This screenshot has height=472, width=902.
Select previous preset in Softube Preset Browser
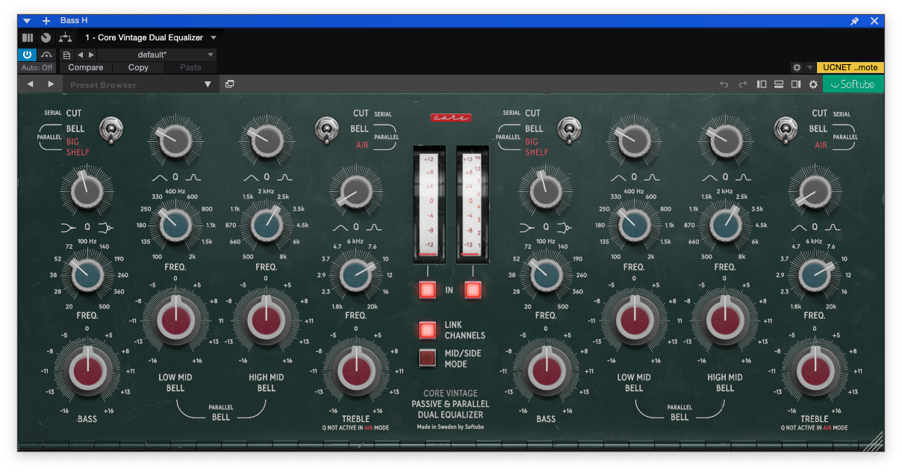pos(31,84)
